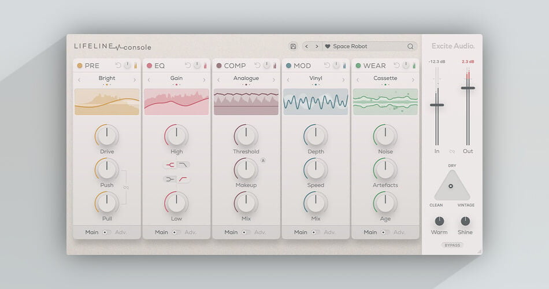Click the WEAR module green meter icon
This screenshot has height=289, width=549.
[x=414, y=65]
